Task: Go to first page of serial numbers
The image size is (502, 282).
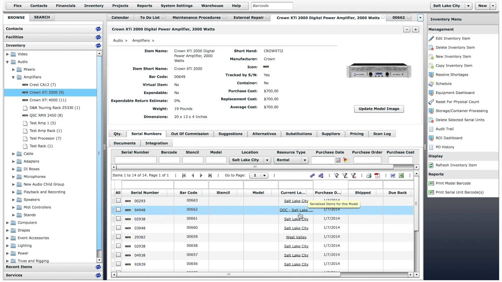Action: coord(184,175)
